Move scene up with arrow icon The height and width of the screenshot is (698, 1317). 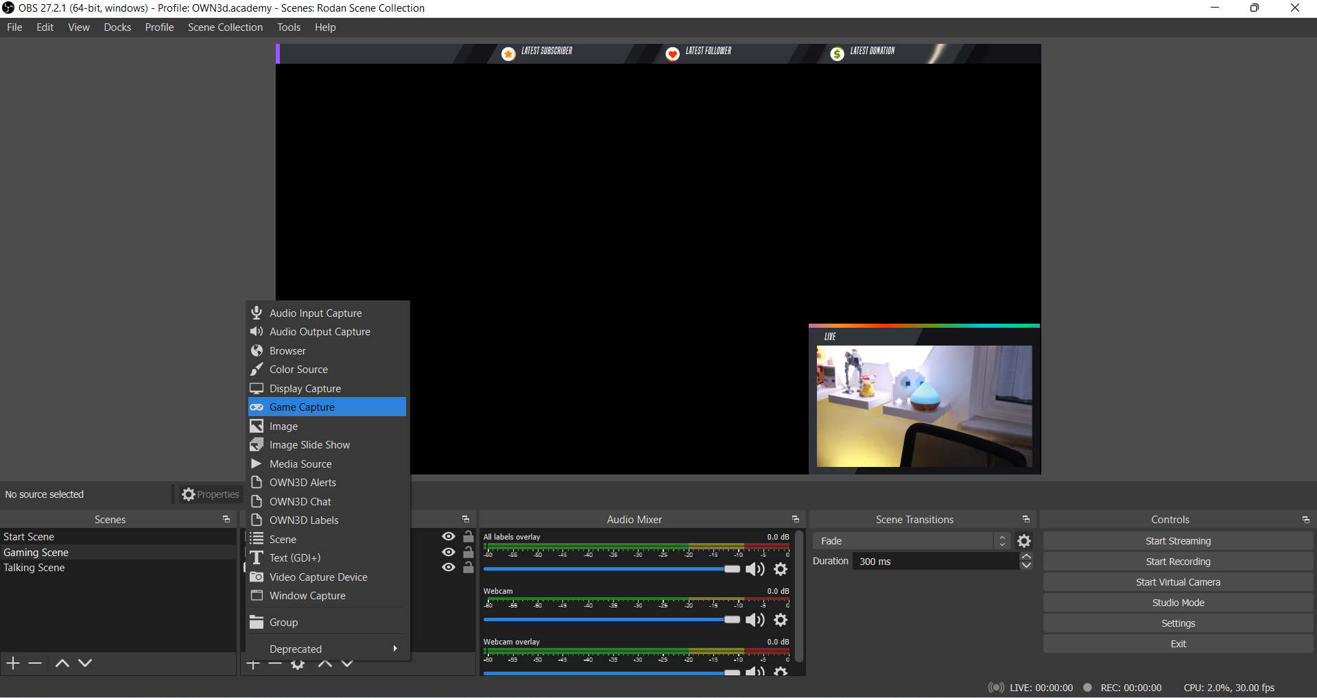pyautogui.click(x=62, y=663)
